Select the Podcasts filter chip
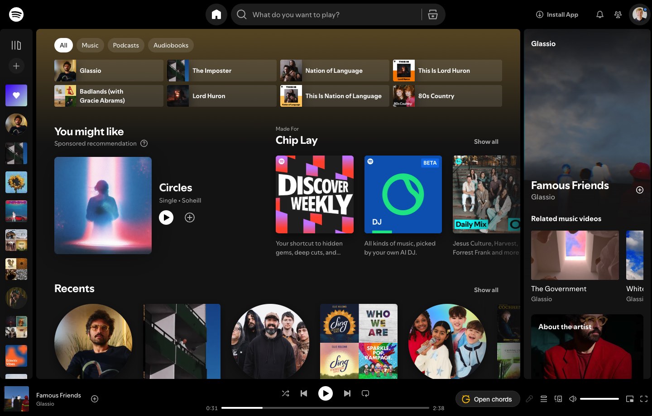 [x=126, y=45]
